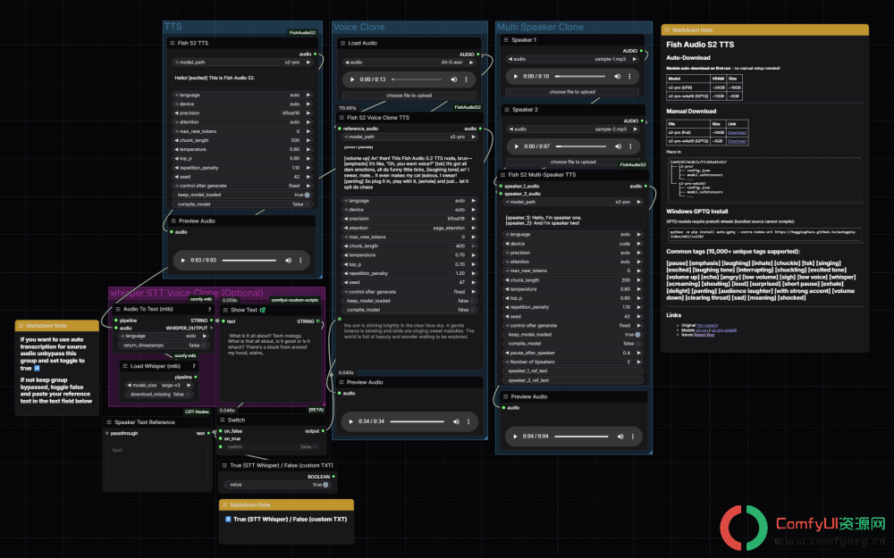
Task: Click choose file to upload in Load Audio
Action: (409, 96)
